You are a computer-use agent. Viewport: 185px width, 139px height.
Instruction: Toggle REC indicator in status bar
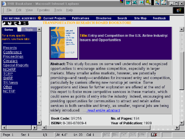tap(107, 135)
